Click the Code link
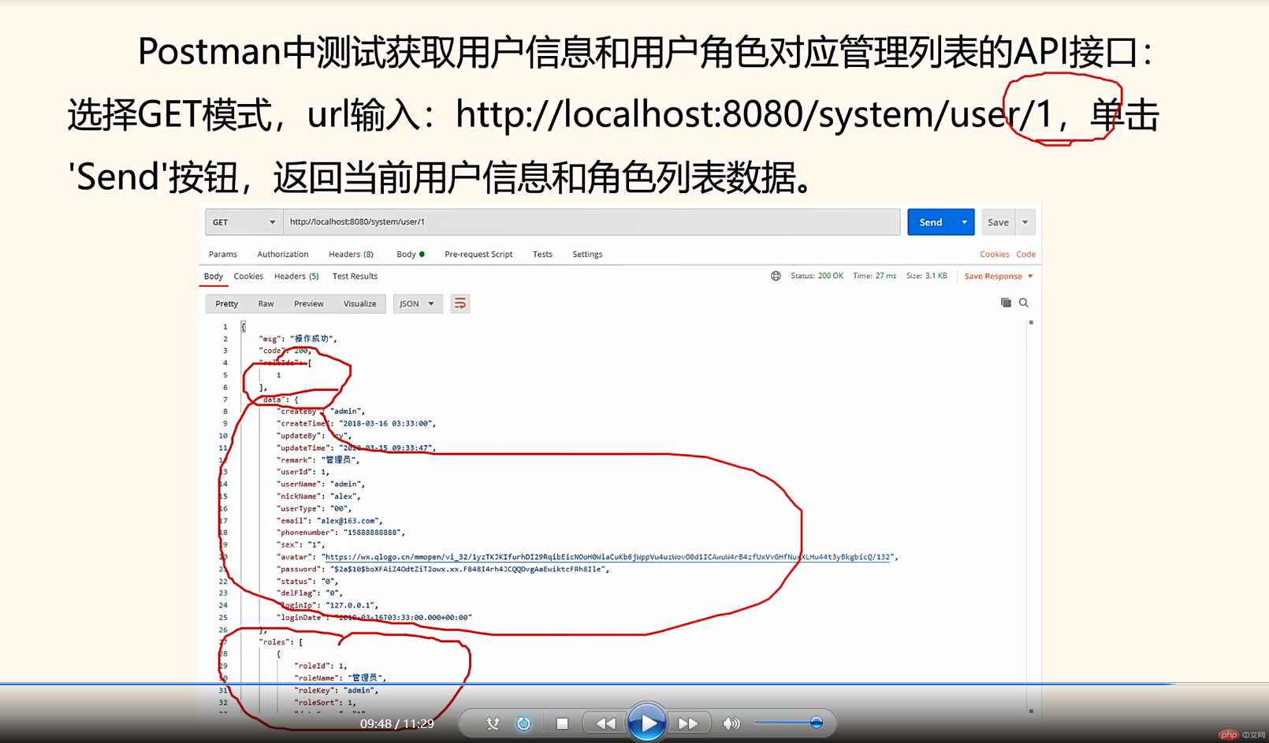 (1025, 254)
